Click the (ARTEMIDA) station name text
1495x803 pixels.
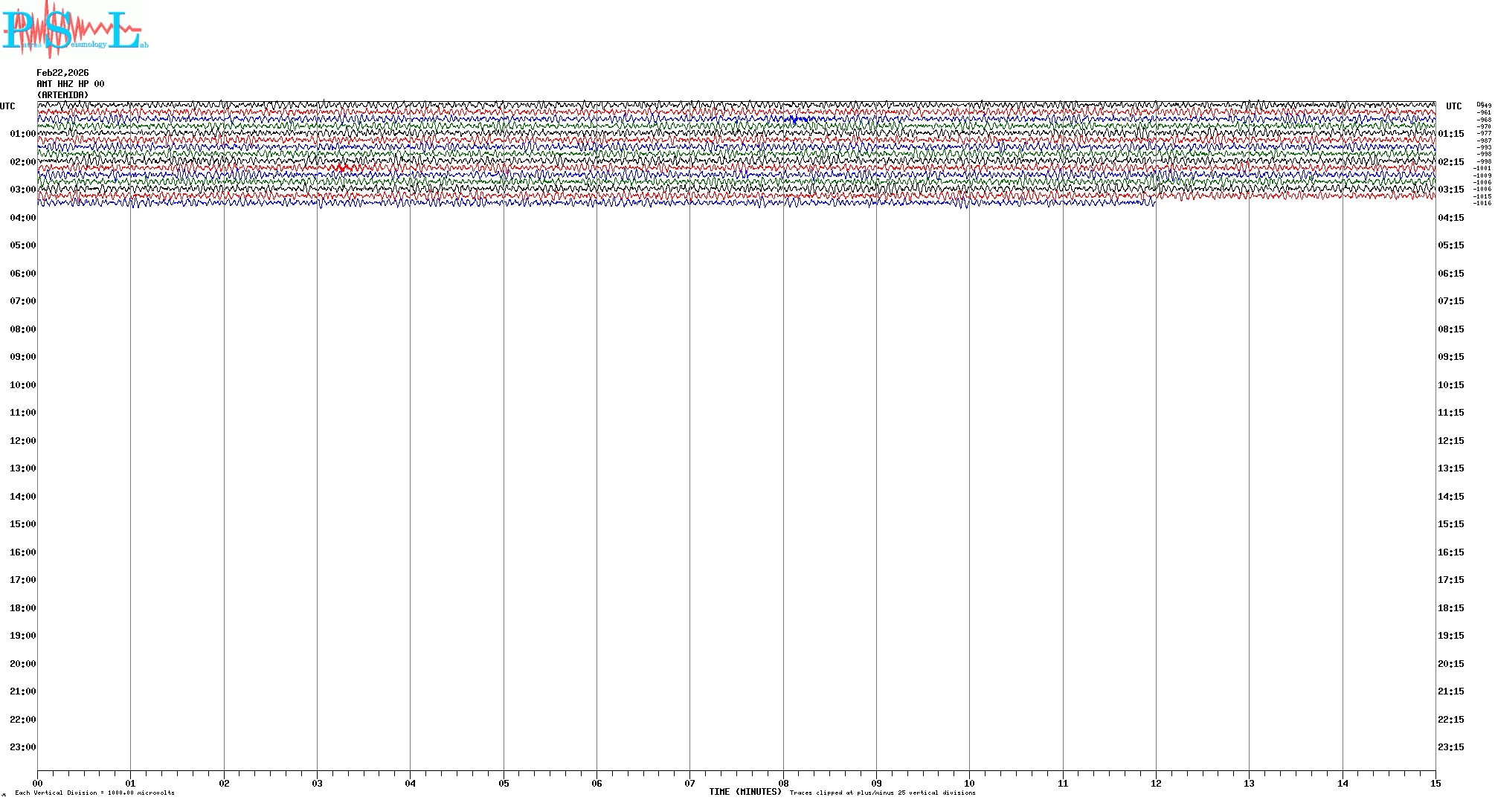[62, 95]
